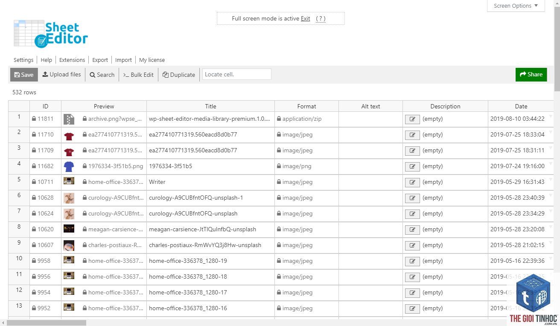This screenshot has height=326, width=560.
Task: Select row number 7 header
Action: (x=19, y=214)
